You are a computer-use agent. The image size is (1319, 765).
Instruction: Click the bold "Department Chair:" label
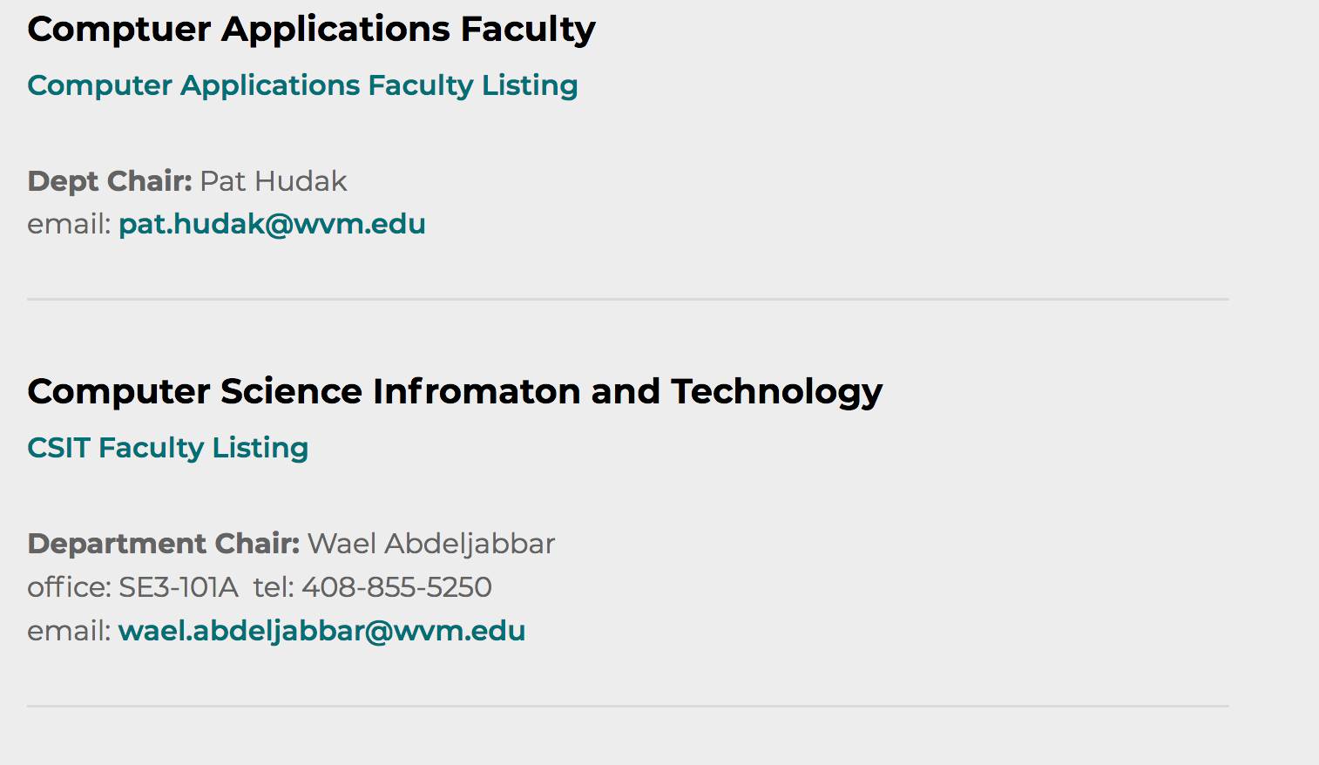tap(164, 544)
